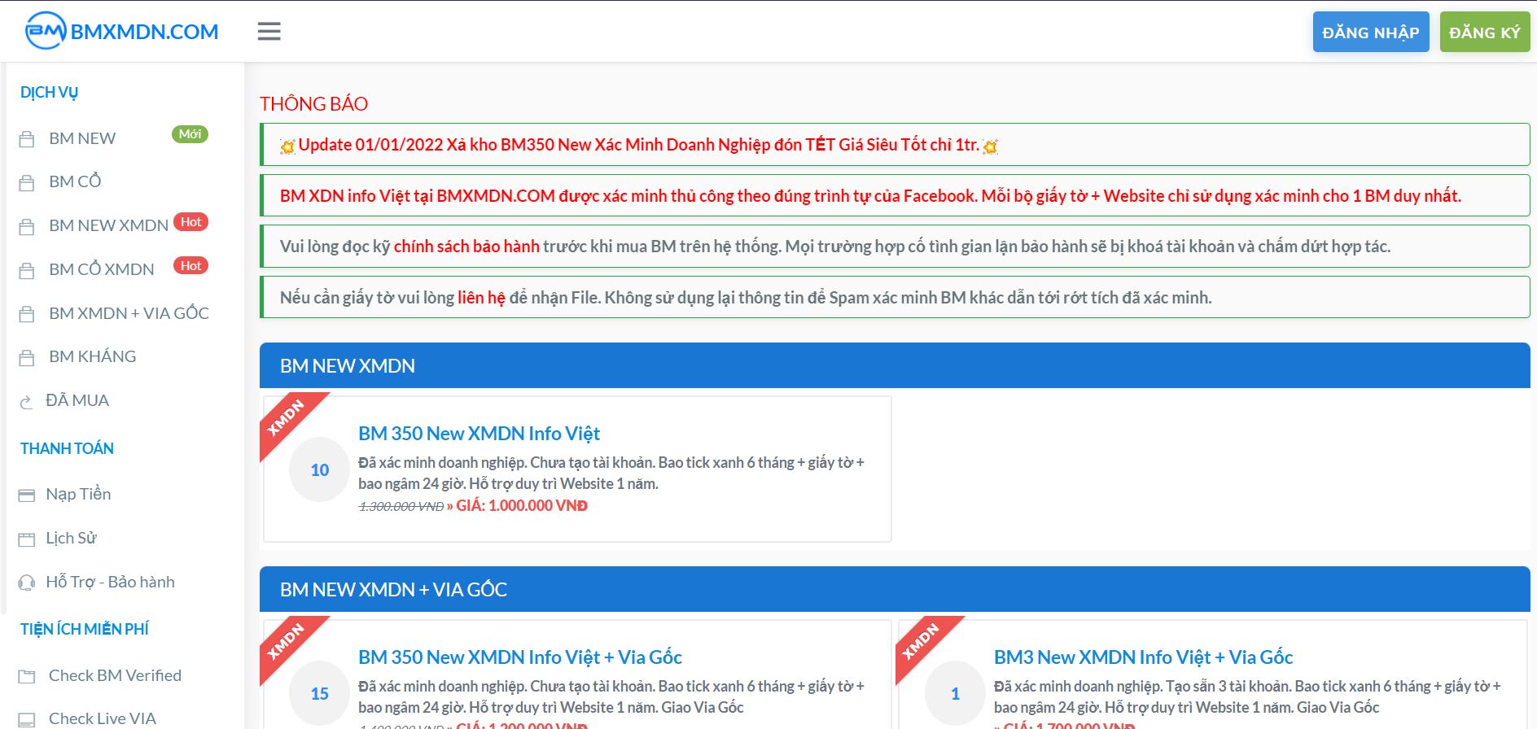Open Check BM Verified utility
Viewport: 1537px width, 729px height.
coord(115,675)
